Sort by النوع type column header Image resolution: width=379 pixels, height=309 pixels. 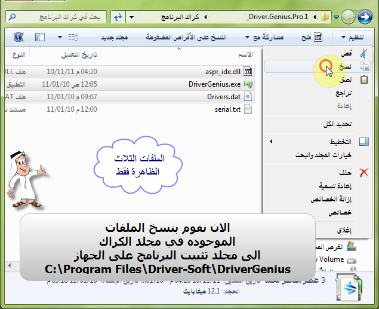pos(19,55)
